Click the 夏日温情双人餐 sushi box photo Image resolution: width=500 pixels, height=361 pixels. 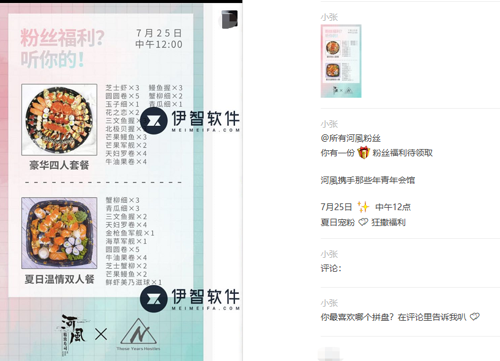pyautogui.click(x=59, y=233)
